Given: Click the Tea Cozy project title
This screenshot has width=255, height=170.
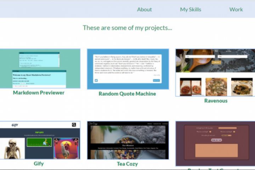Looking at the screenshot, I should (x=127, y=164).
